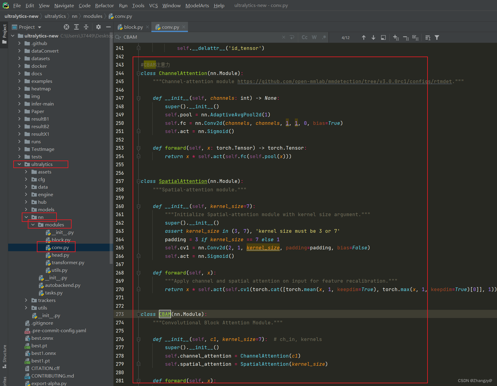Collapse the modules folder

tap(33, 225)
